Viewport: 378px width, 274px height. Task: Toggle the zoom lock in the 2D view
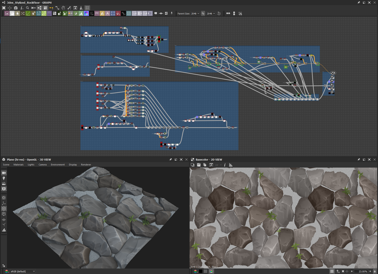point(375,271)
